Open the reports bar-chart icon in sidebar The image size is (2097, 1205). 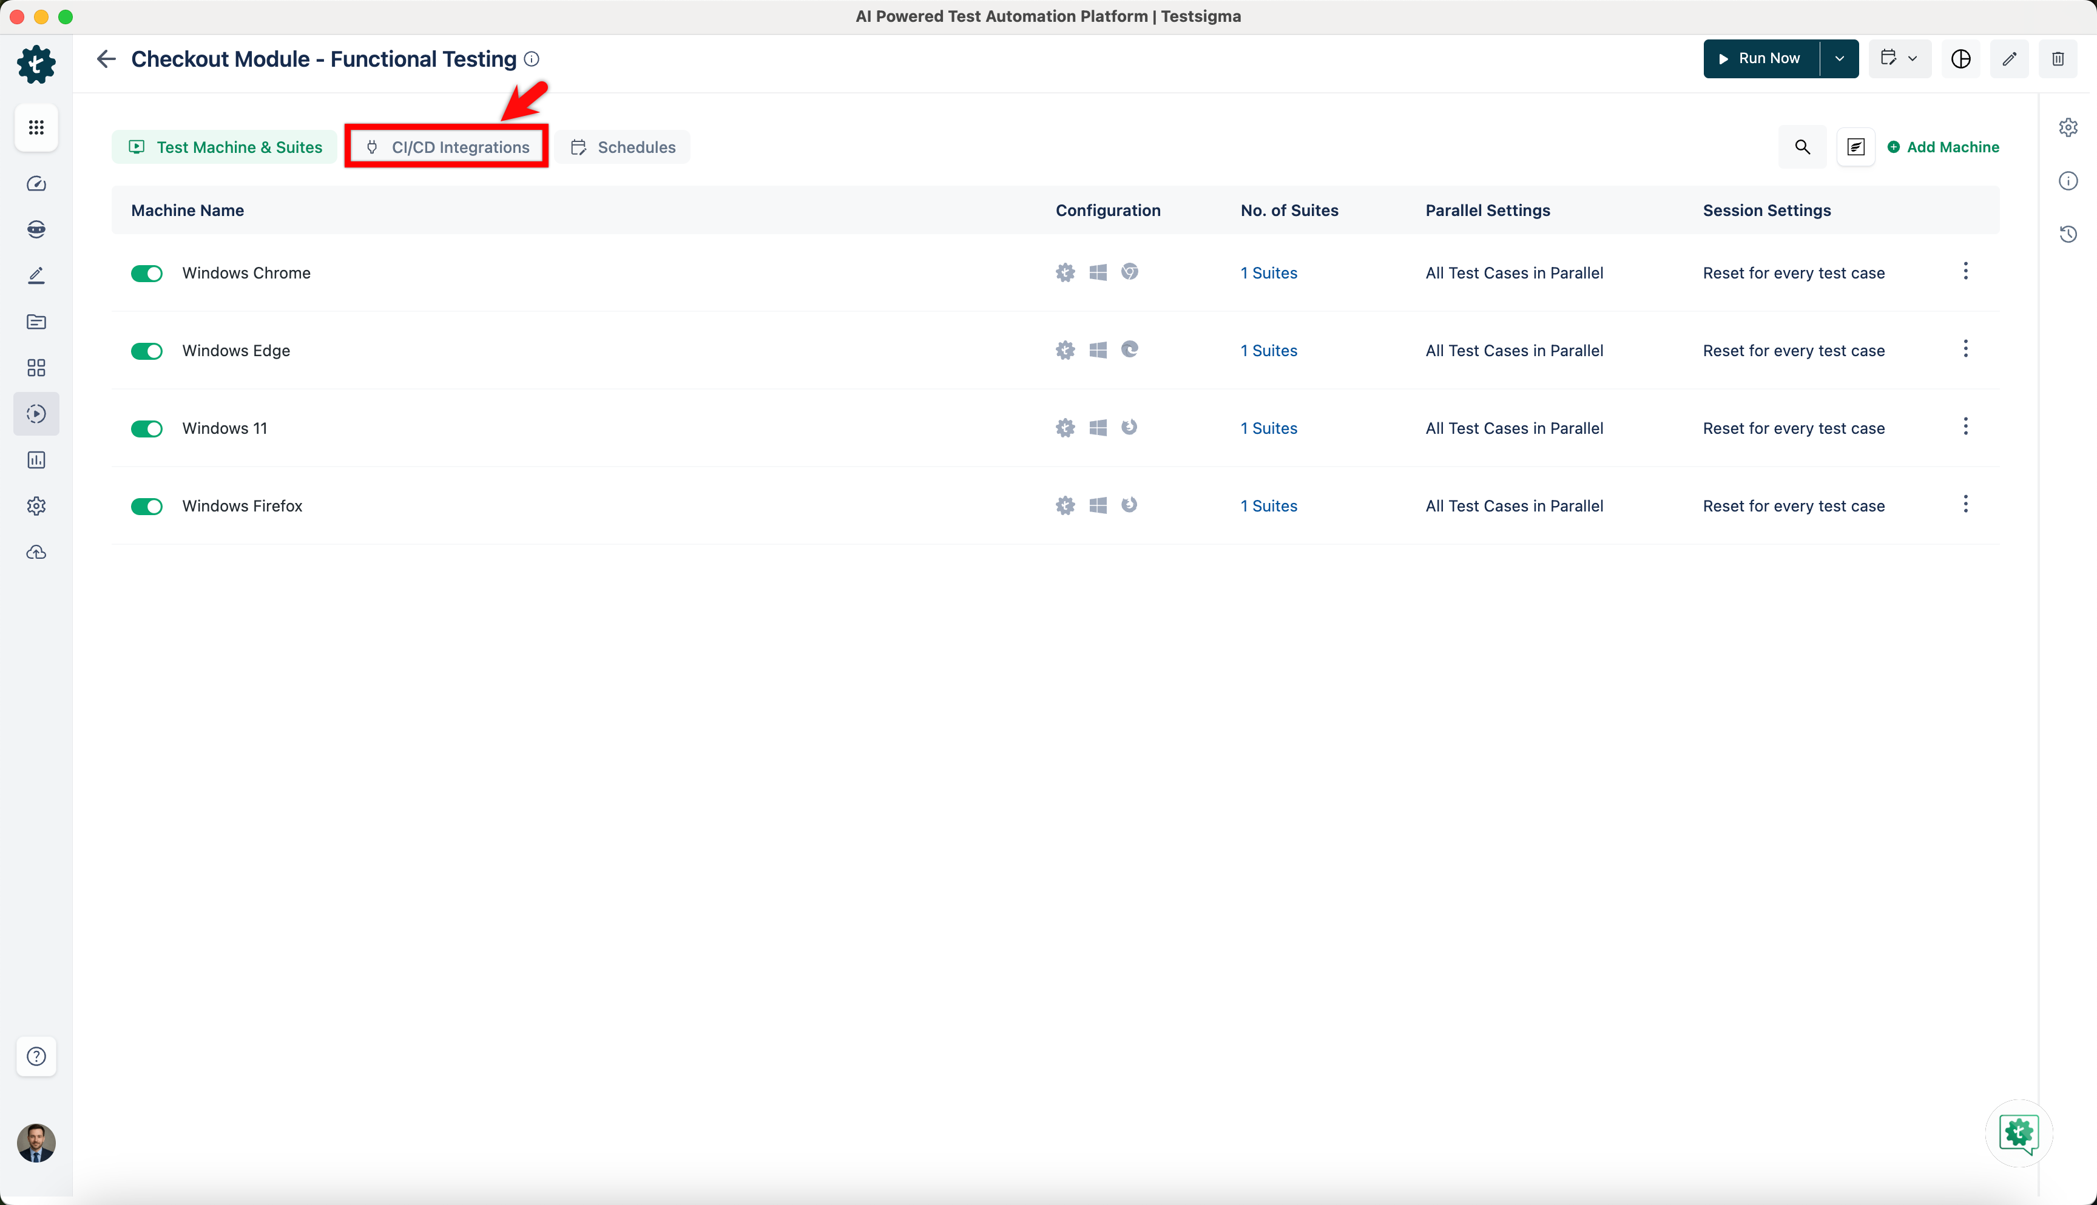[36, 460]
